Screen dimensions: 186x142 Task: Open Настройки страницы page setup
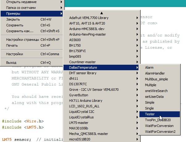[x=23, y=40]
